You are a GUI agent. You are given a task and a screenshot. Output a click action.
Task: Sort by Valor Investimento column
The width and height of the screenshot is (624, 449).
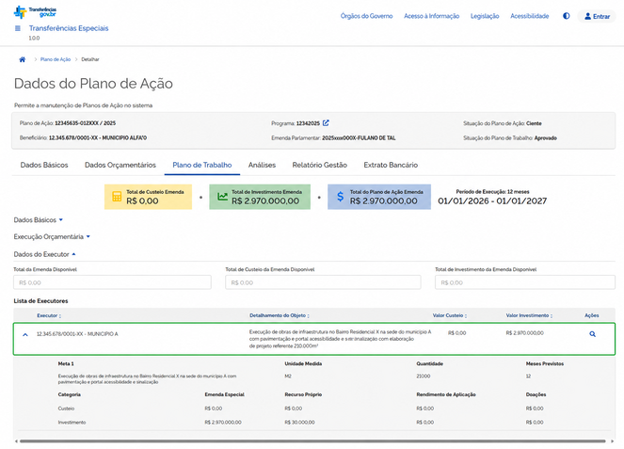529,315
